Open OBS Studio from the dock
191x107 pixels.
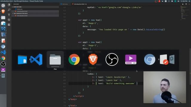coord(3,64)
